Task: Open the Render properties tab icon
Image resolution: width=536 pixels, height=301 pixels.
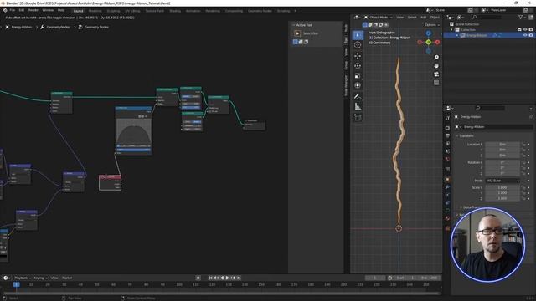Action: point(447,128)
